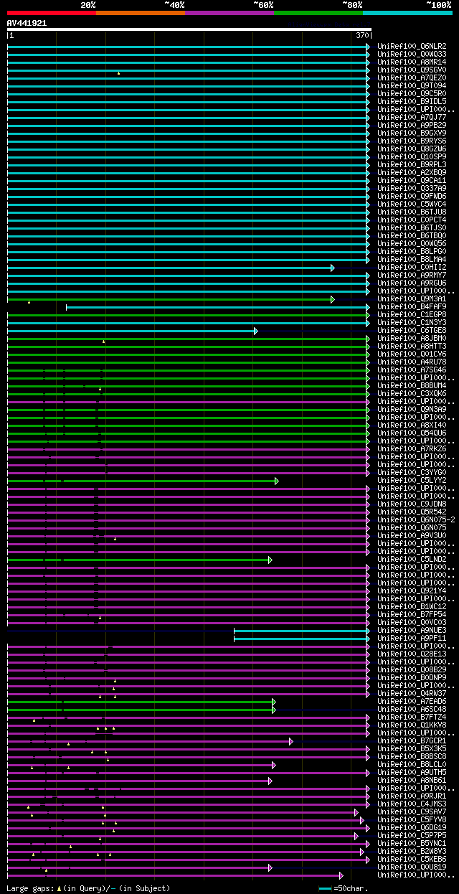The image size is (459, 894).
Task: Click the UniRef100_A8NB61 hit name
Action: click(x=412, y=781)
